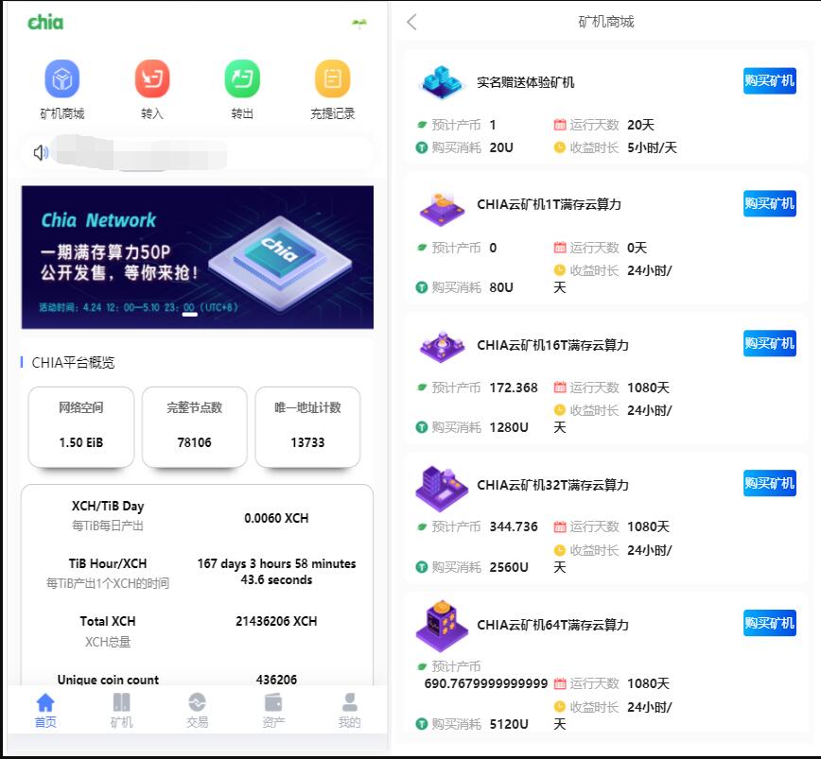
Task: Click the green sprout icon at top
Action: (359, 23)
